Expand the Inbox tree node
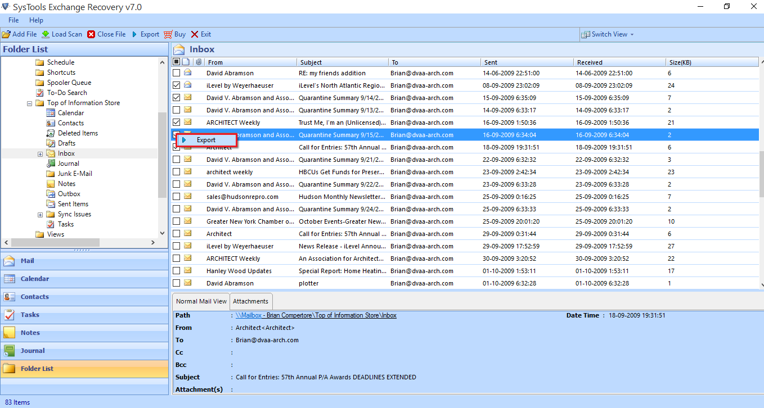This screenshot has height=408, width=764. click(x=40, y=154)
